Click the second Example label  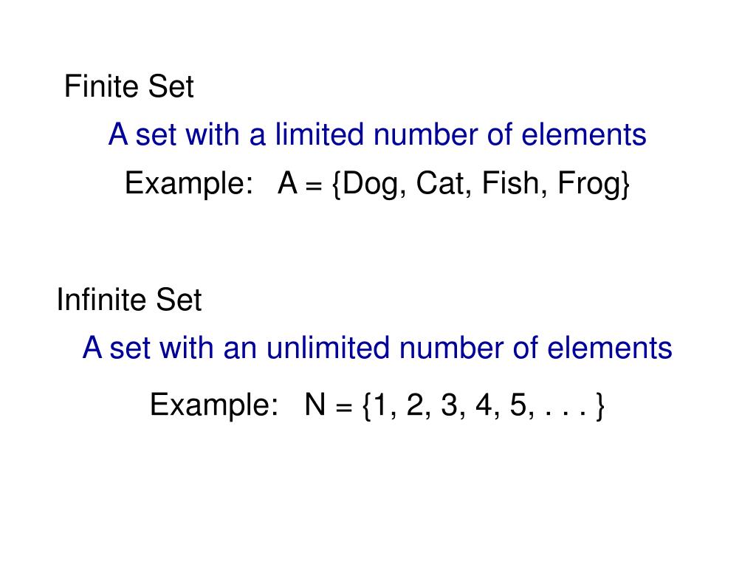coord(214,405)
